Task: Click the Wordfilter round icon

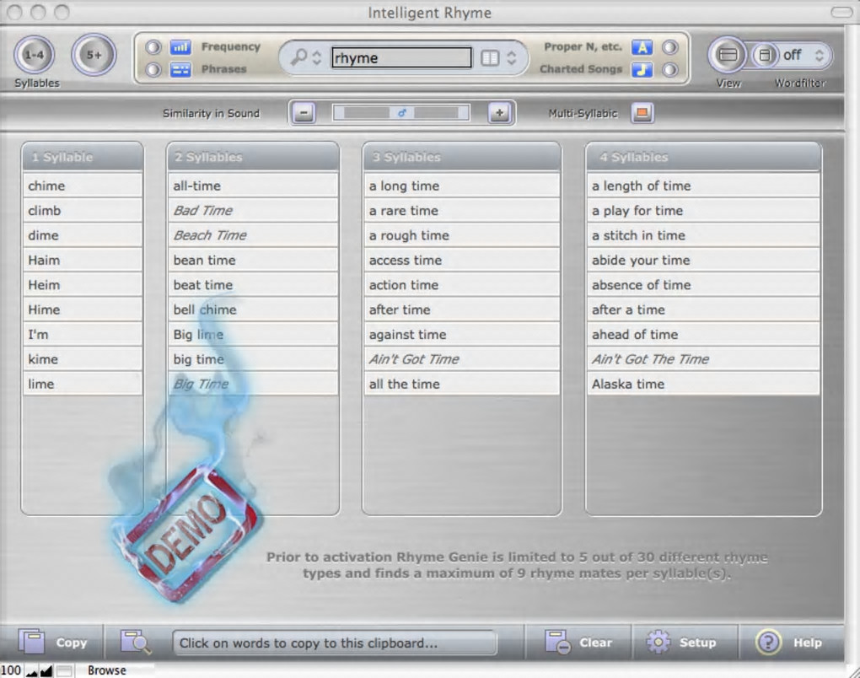Action: click(x=765, y=55)
